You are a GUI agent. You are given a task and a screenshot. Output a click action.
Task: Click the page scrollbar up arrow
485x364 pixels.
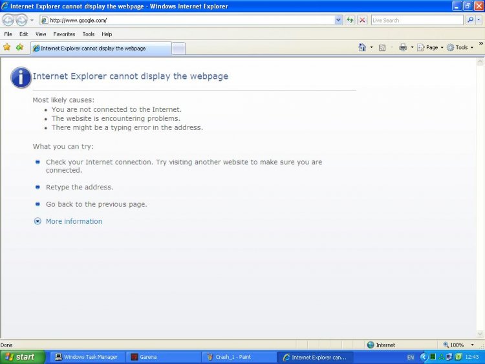tap(480, 61)
